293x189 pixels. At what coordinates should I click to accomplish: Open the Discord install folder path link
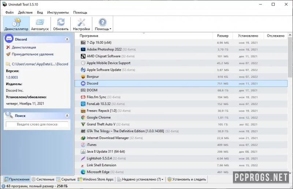click(x=40, y=64)
